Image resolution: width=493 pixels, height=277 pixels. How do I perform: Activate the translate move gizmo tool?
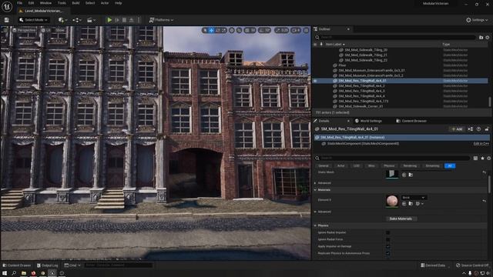point(211,30)
